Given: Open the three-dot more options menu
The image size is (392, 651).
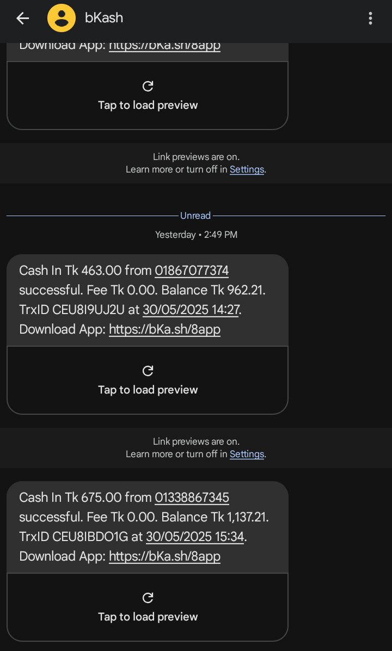Looking at the screenshot, I should [370, 18].
